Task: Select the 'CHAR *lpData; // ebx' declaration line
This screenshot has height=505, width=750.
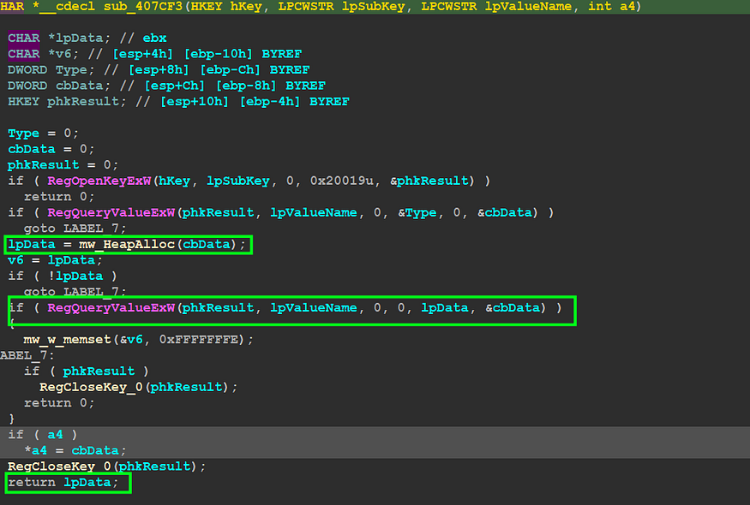Action: click(87, 38)
